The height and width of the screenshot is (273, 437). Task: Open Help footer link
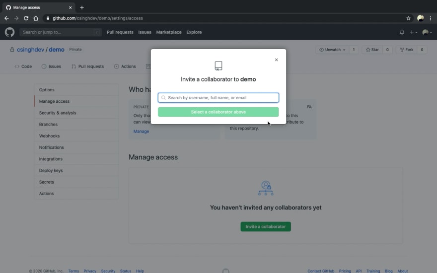click(x=140, y=271)
